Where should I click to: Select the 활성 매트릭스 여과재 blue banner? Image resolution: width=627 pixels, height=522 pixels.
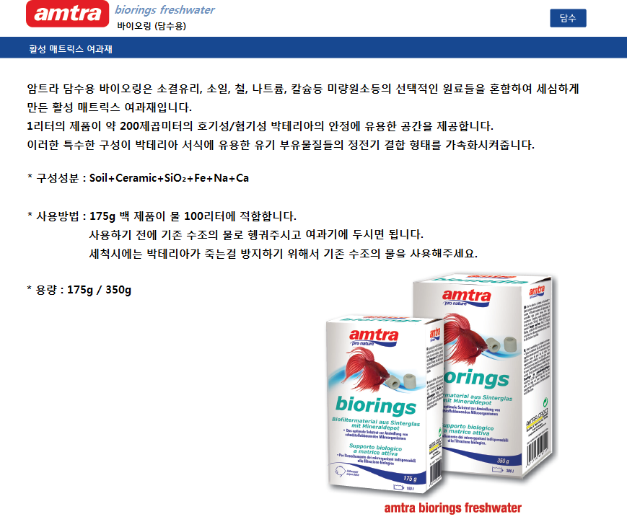point(313,48)
